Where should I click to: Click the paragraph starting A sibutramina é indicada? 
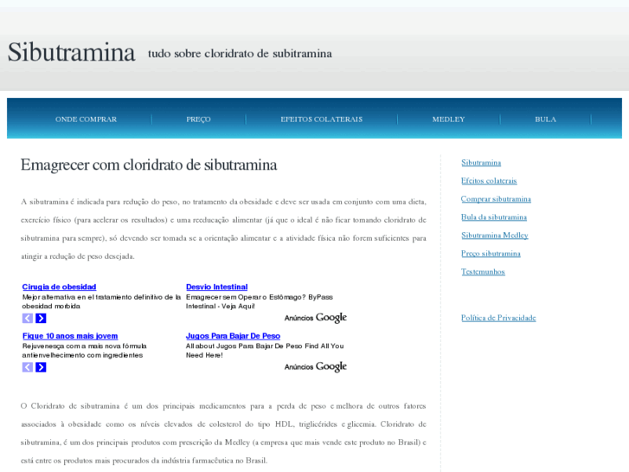(223, 229)
